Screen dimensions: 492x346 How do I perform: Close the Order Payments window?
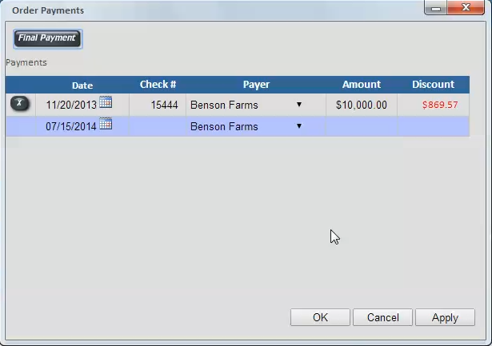pos(467,7)
